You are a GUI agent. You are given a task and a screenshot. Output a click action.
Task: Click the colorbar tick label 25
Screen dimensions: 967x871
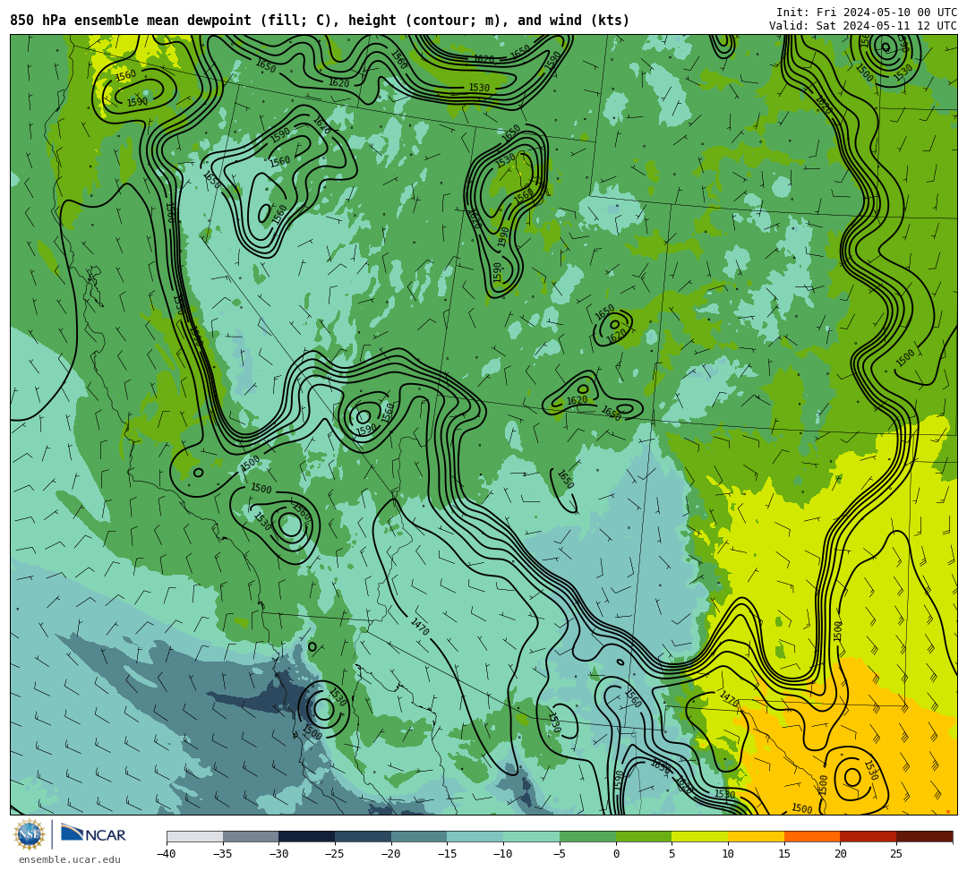[x=896, y=854]
